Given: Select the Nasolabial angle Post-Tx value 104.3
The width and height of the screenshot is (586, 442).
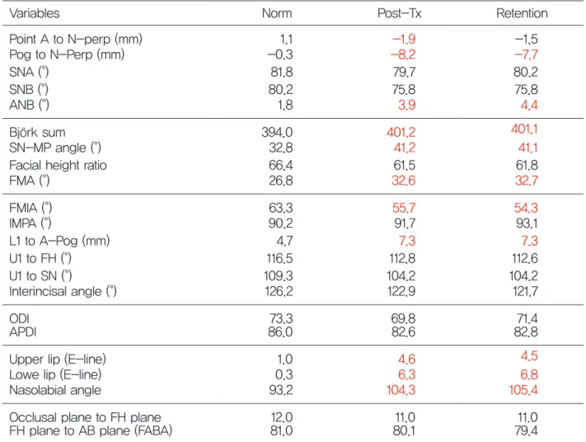Looking at the screenshot, I should click(x=401, y=390).
